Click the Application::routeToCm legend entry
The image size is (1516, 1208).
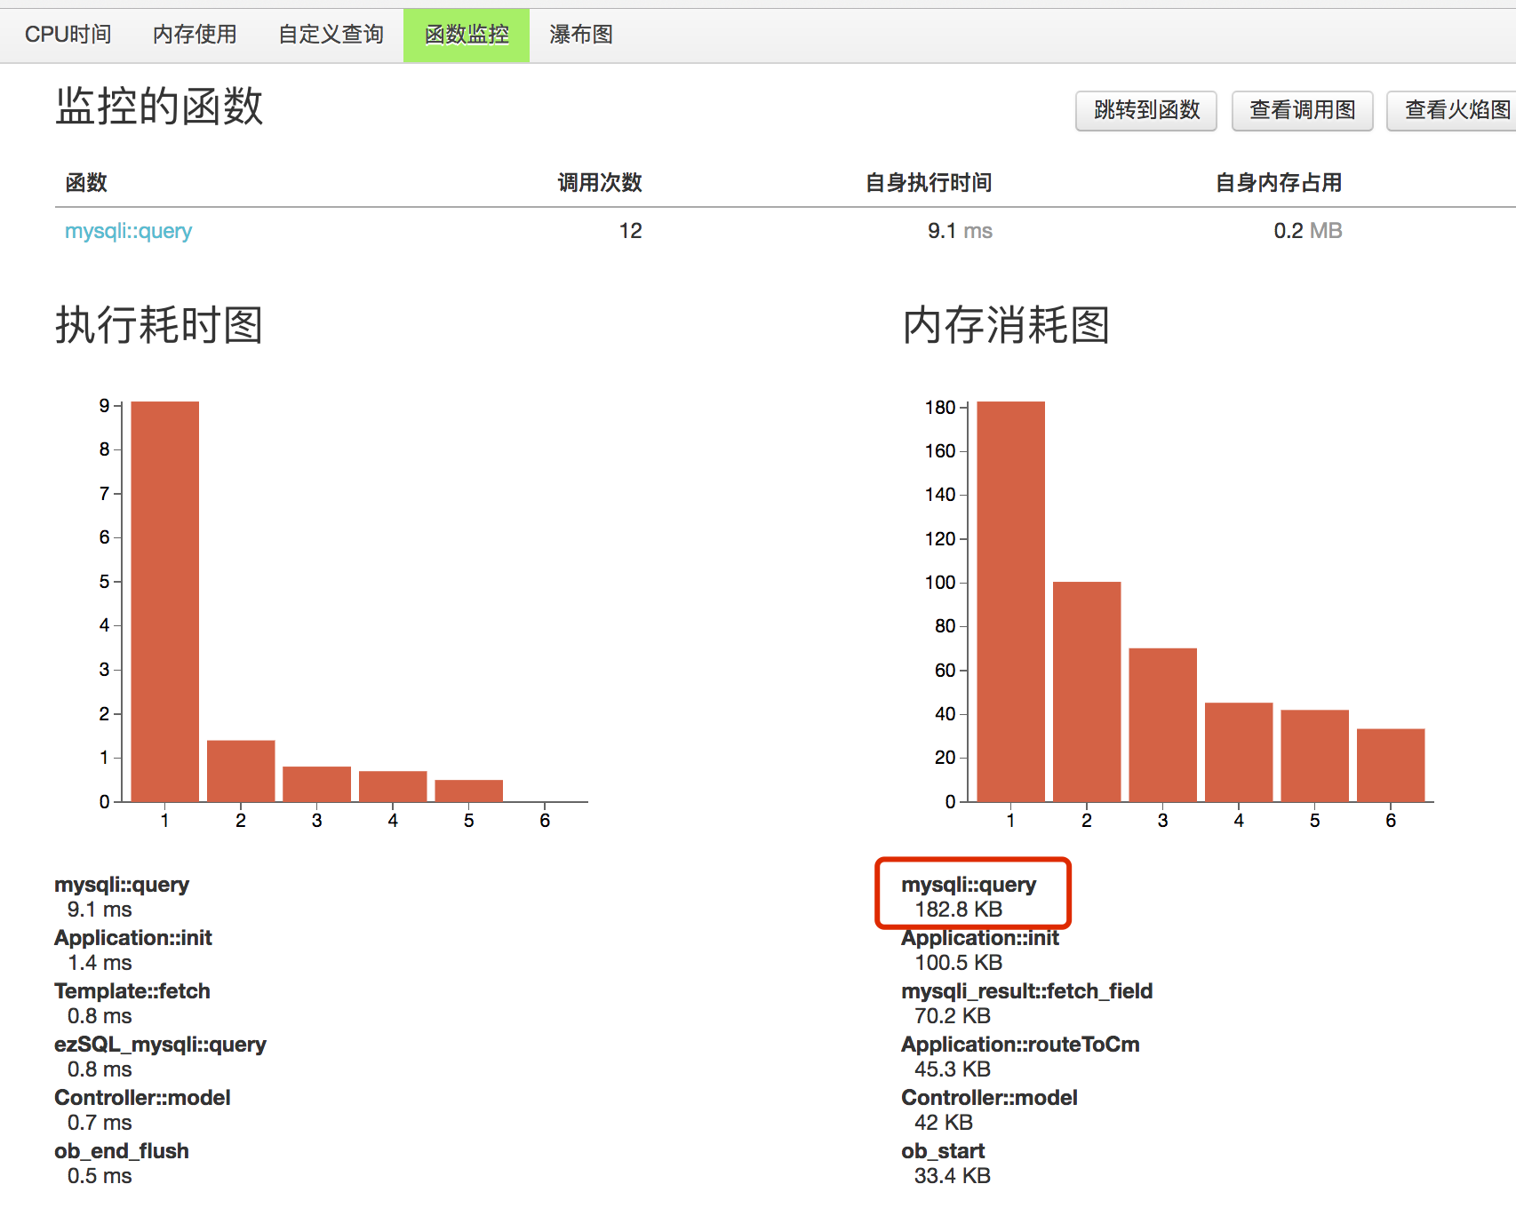pyautogui.click(x=1020, y=1045)
